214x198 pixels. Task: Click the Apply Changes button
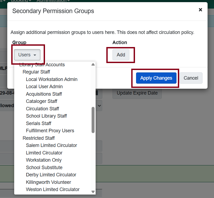click(x=156, y=78)
